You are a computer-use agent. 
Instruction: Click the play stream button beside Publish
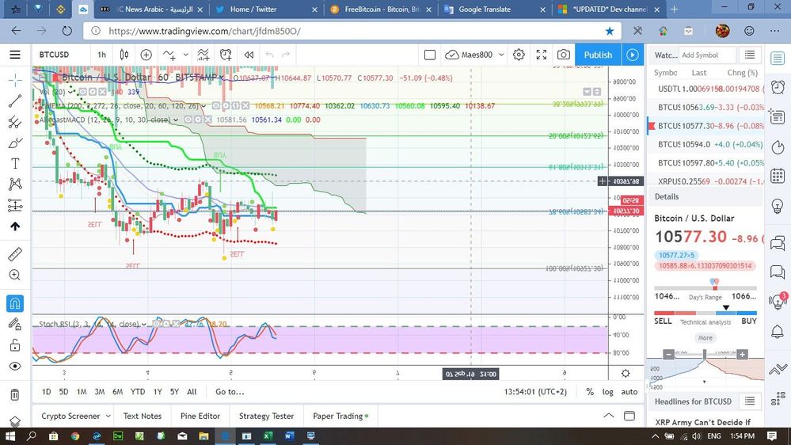(x=633, y=55)
